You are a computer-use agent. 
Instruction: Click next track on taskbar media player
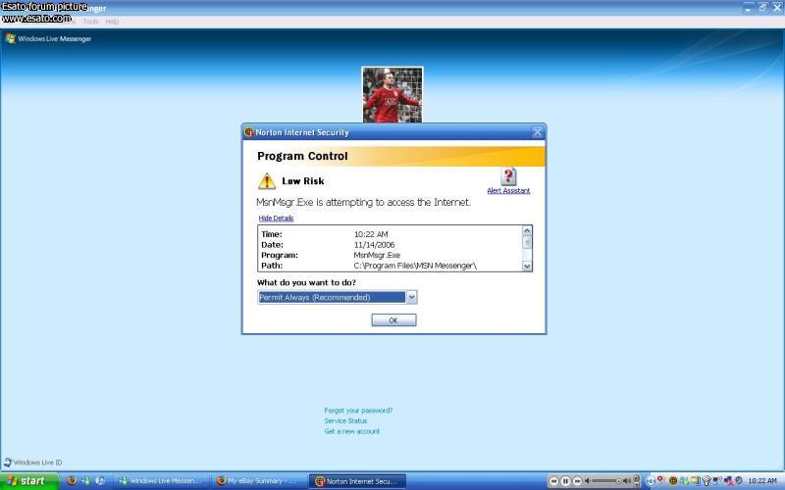click(577, 481)
